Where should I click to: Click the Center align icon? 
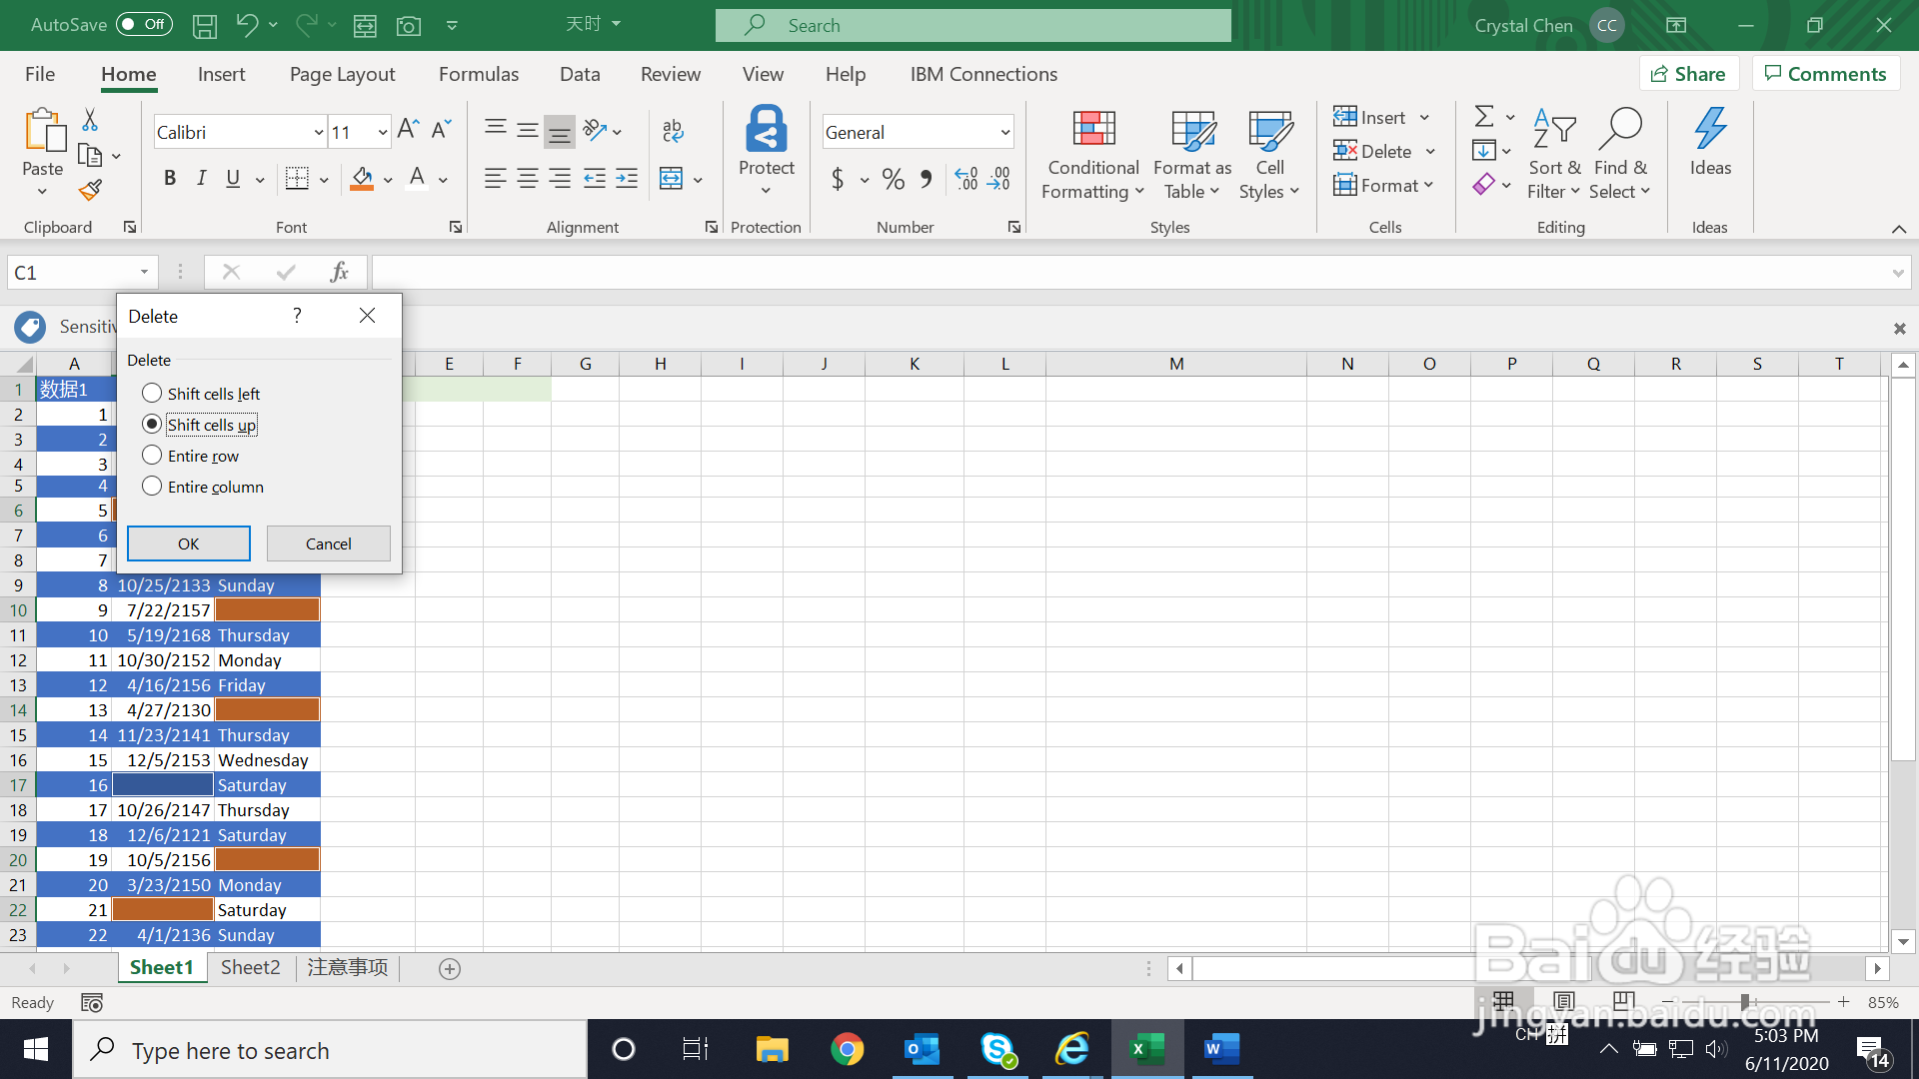(527, 179)
